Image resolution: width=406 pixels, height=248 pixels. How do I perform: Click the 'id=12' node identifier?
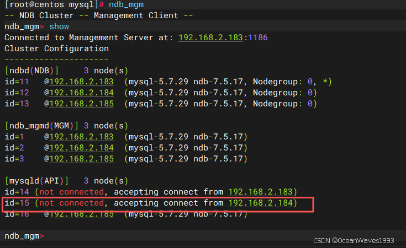pos(17,93)
